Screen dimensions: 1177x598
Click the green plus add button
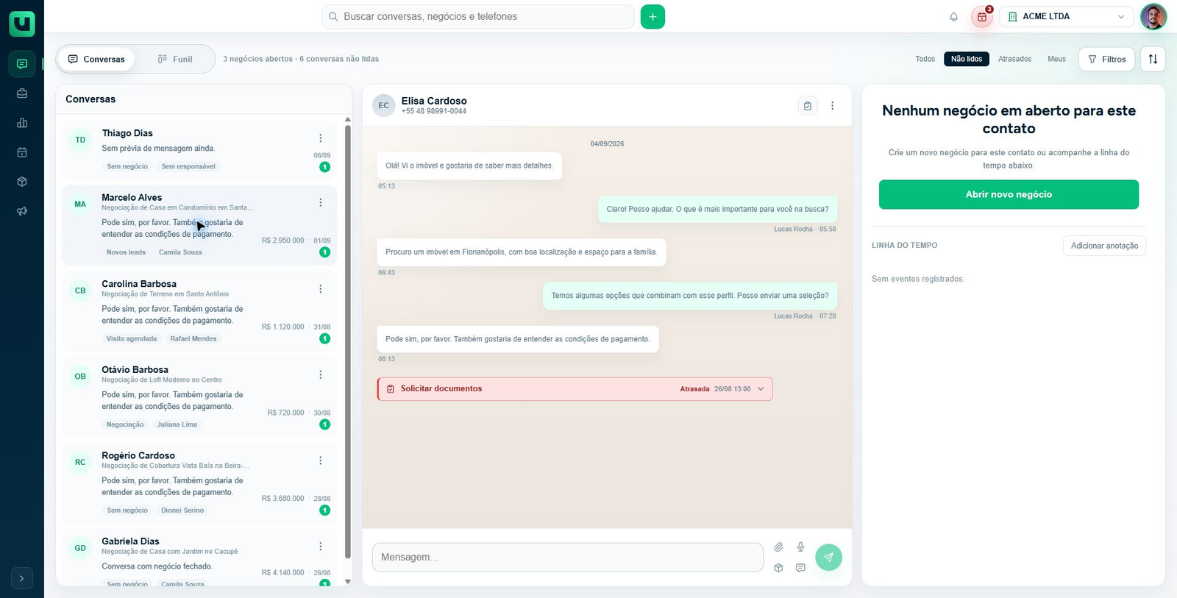(x=652, y=17)
